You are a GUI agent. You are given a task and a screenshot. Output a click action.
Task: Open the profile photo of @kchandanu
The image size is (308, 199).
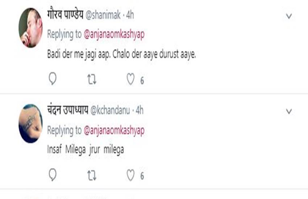[x=30, y=123]
